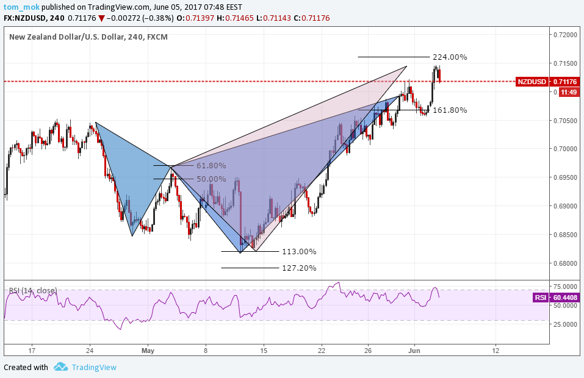Select the high price H:0.71465
584x378 pixels.
(x=235, y=18)
